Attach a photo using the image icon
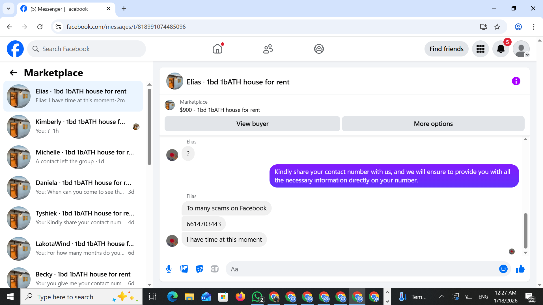Viewport: 543px width, 305px height. click(x=184, y=269)
